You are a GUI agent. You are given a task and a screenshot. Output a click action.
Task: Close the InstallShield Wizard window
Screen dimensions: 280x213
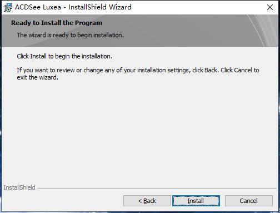coord(270,7)
